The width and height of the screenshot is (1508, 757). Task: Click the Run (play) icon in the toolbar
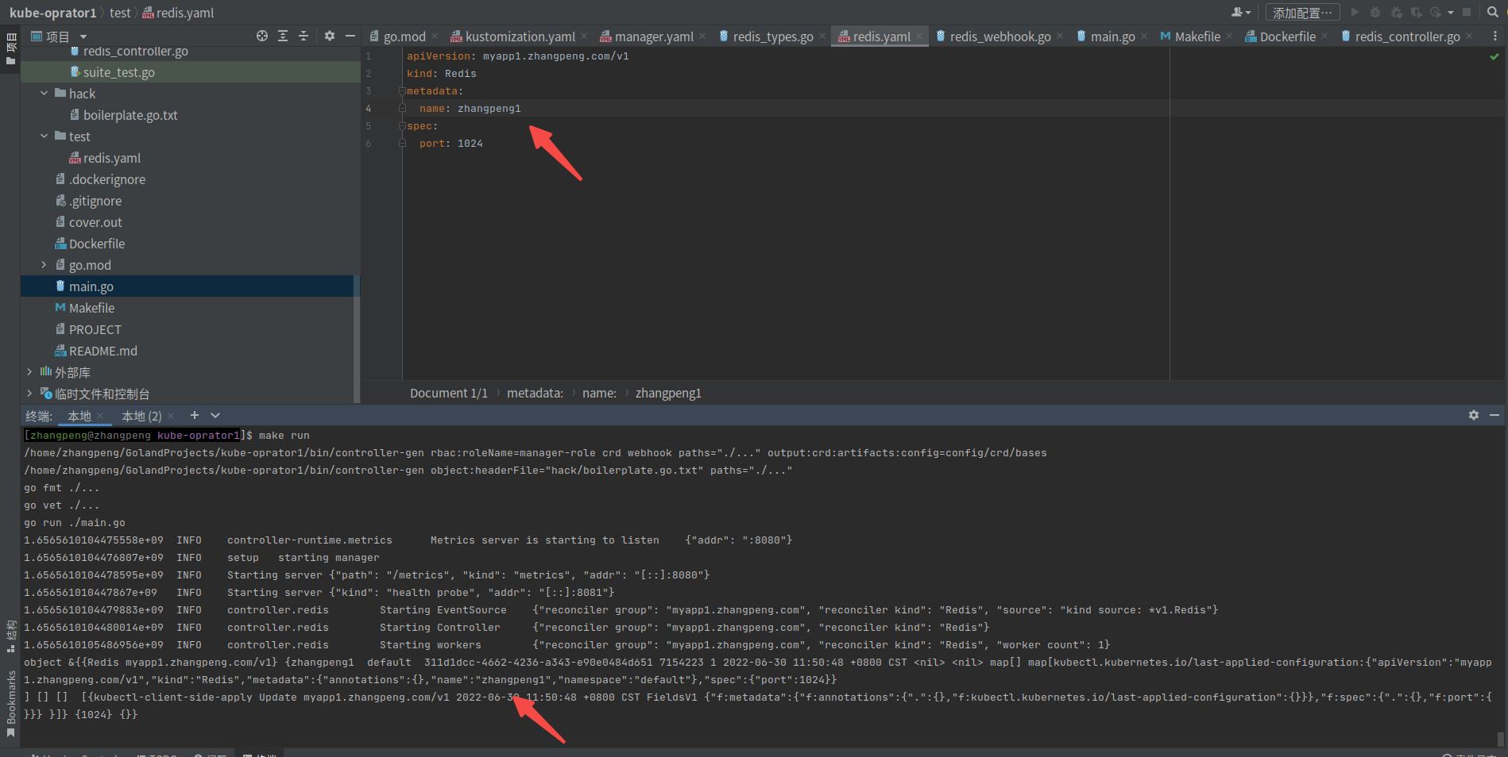(1355, 12)
